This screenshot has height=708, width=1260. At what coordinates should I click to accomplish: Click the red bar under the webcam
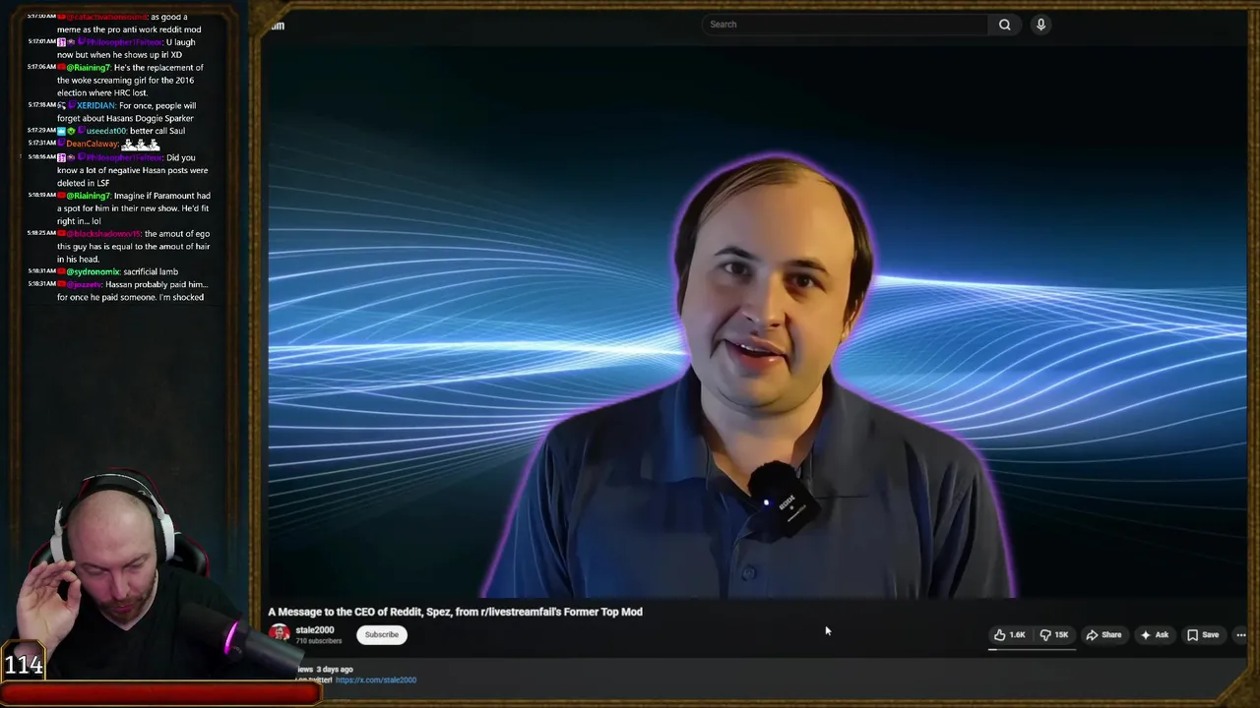coord(159,693)
